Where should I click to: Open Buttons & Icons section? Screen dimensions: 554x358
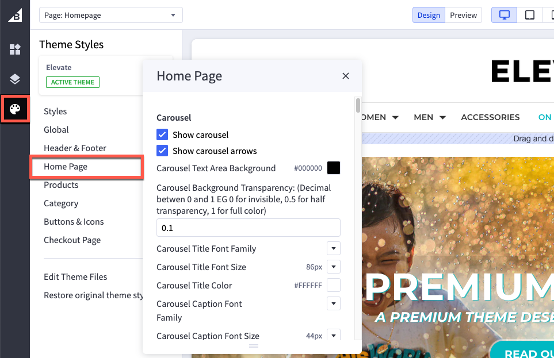tap(74, 222)
